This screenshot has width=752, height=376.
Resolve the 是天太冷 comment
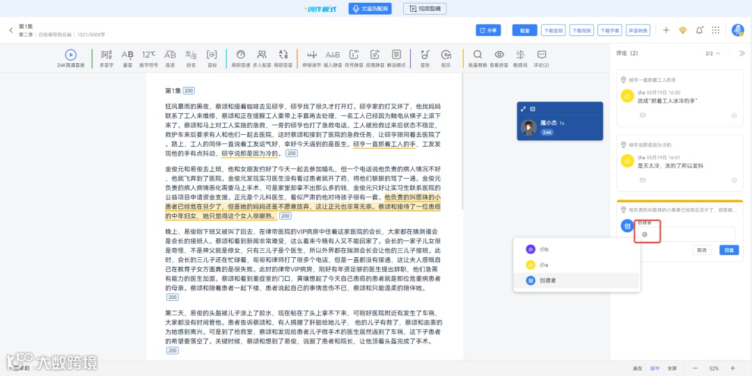coord(735,180)
